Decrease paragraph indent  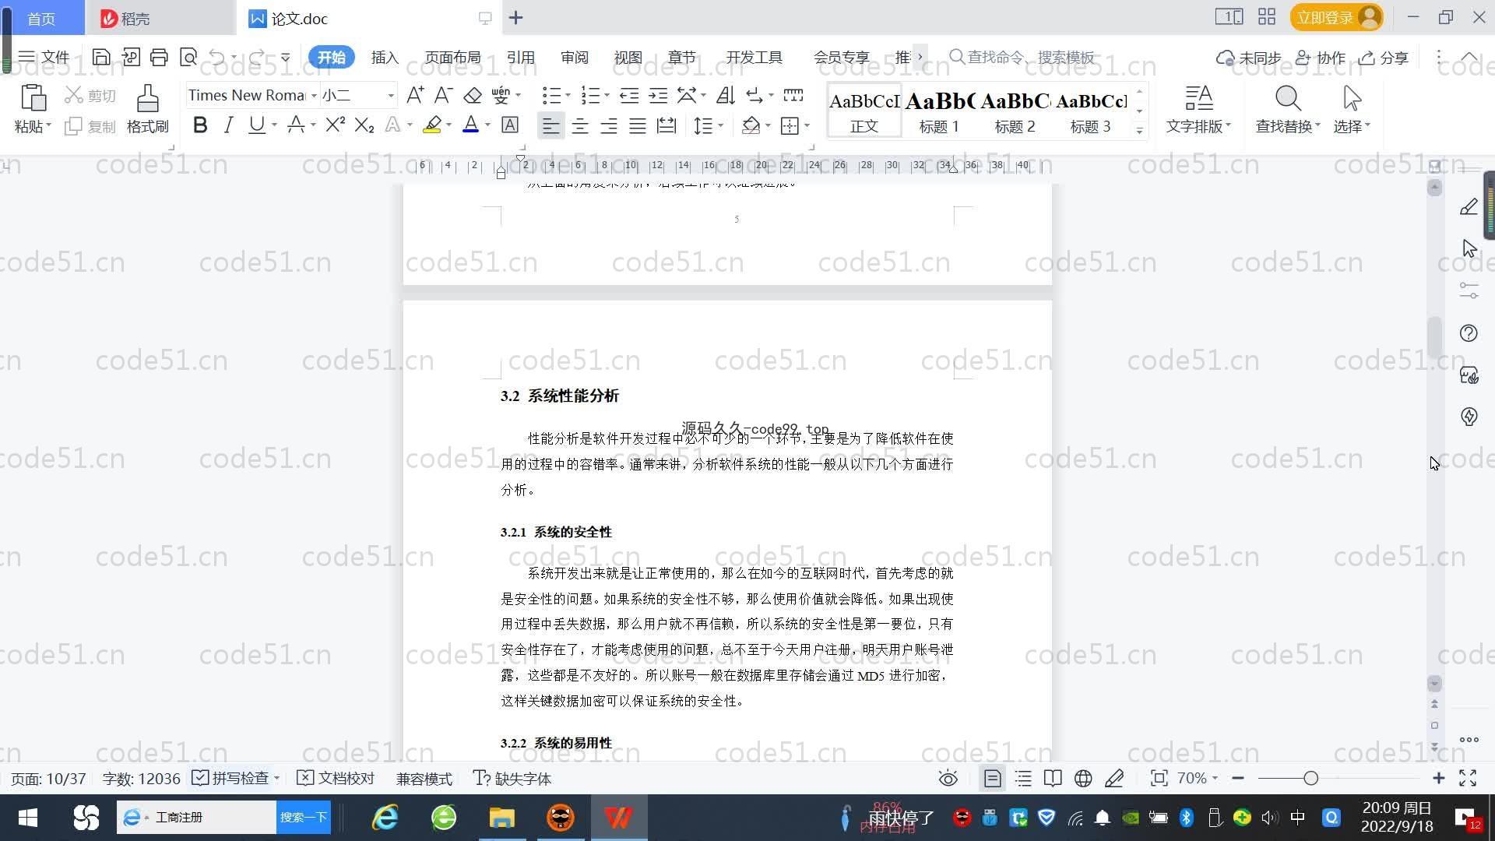pos(629,95)
